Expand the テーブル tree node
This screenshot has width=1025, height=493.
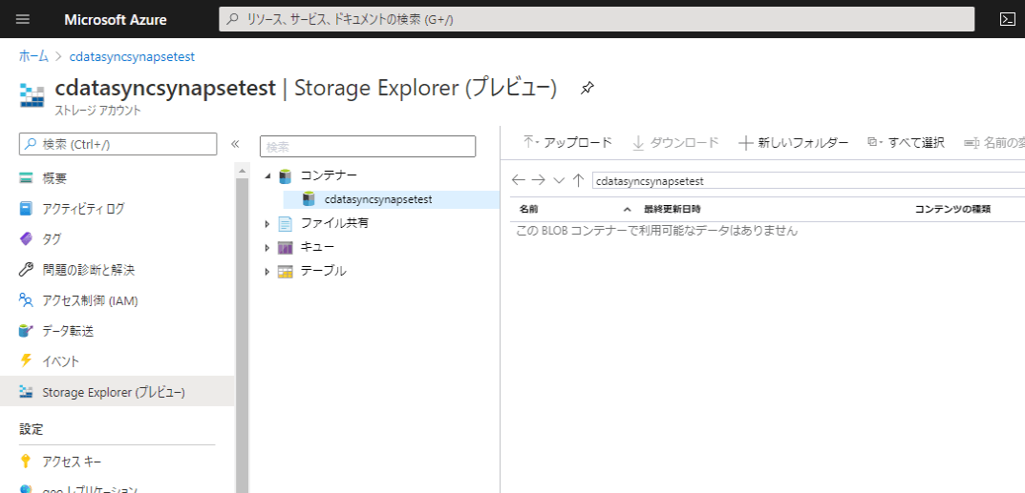point(267,272)
